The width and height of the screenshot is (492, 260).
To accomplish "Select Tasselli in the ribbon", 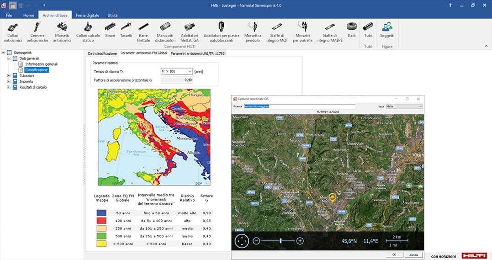I will point(126,30).
